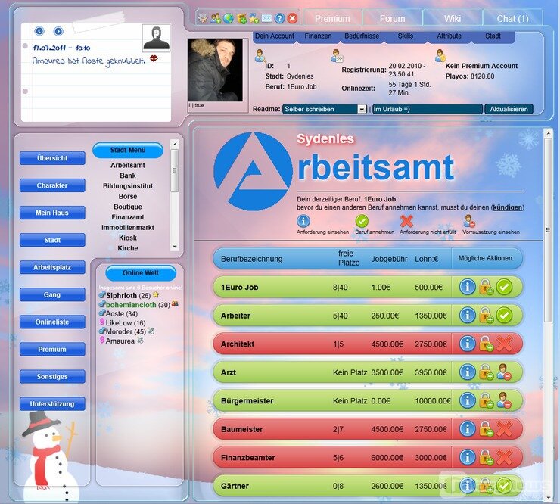
Task: Open user bohemiancloth in online list
Action: pyautogui.click(x=131, y=305)
